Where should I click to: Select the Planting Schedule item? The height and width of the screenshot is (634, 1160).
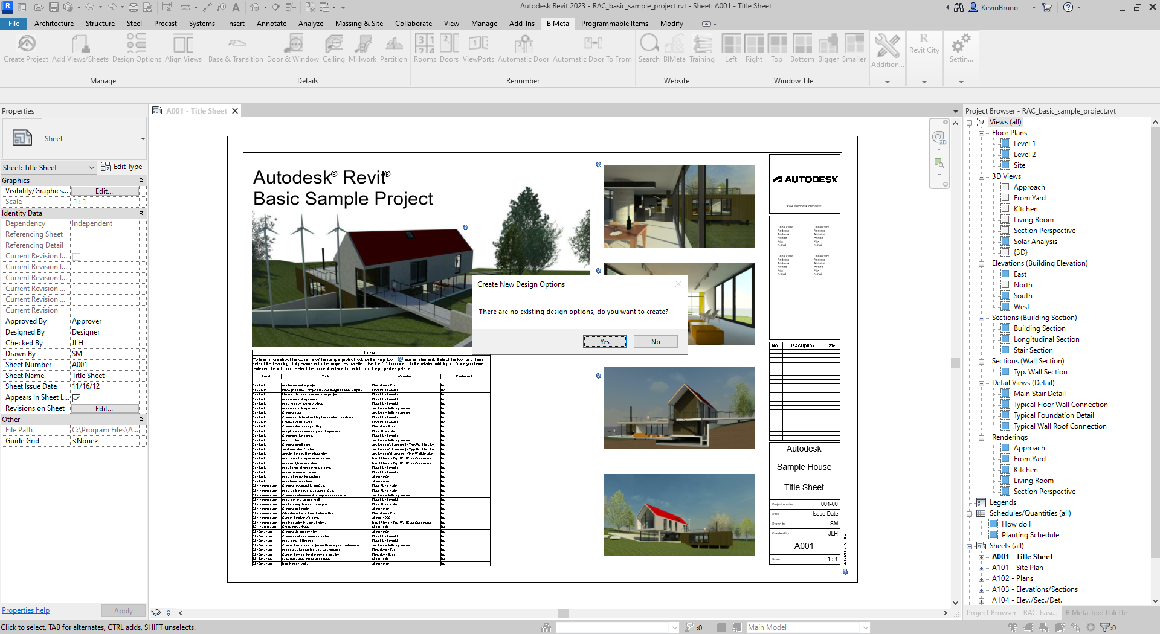tap(1030, 535)
